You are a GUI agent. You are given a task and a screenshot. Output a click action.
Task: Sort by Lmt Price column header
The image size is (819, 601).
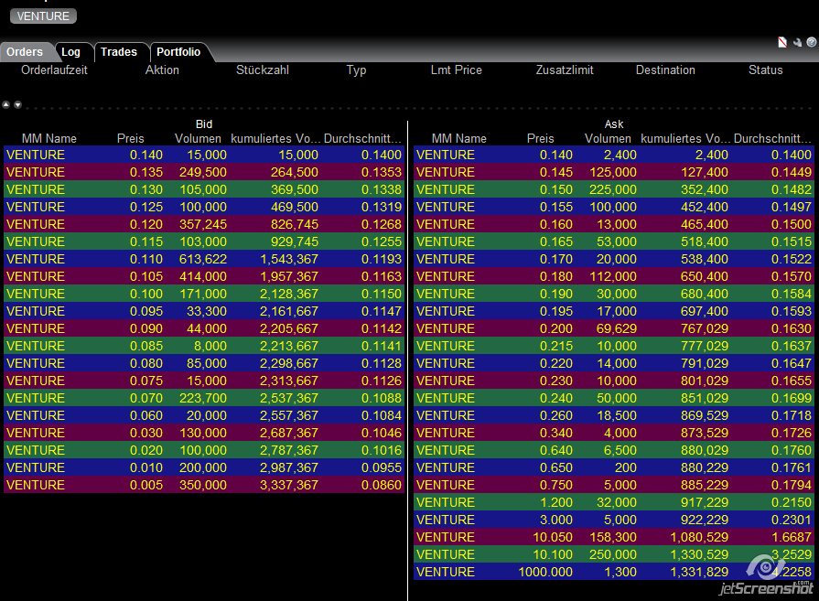pos(456,70)
